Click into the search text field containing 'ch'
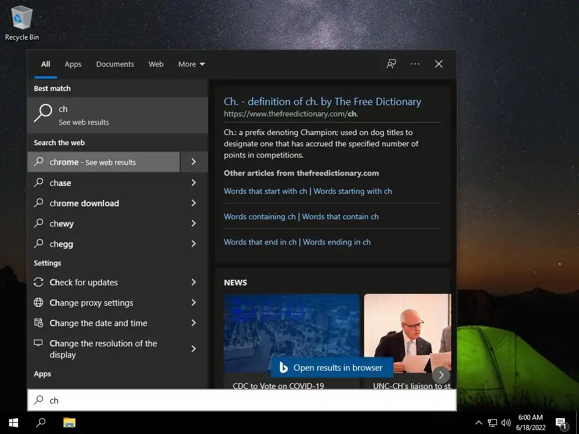579x434 pixels. click(242, 400)
